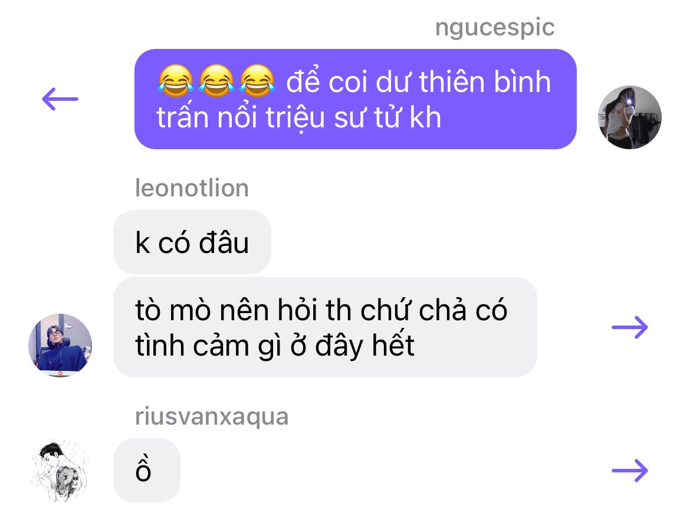Select the first laughing-crying emoji
The image size is (690, 529).
[x=176, y=81]
